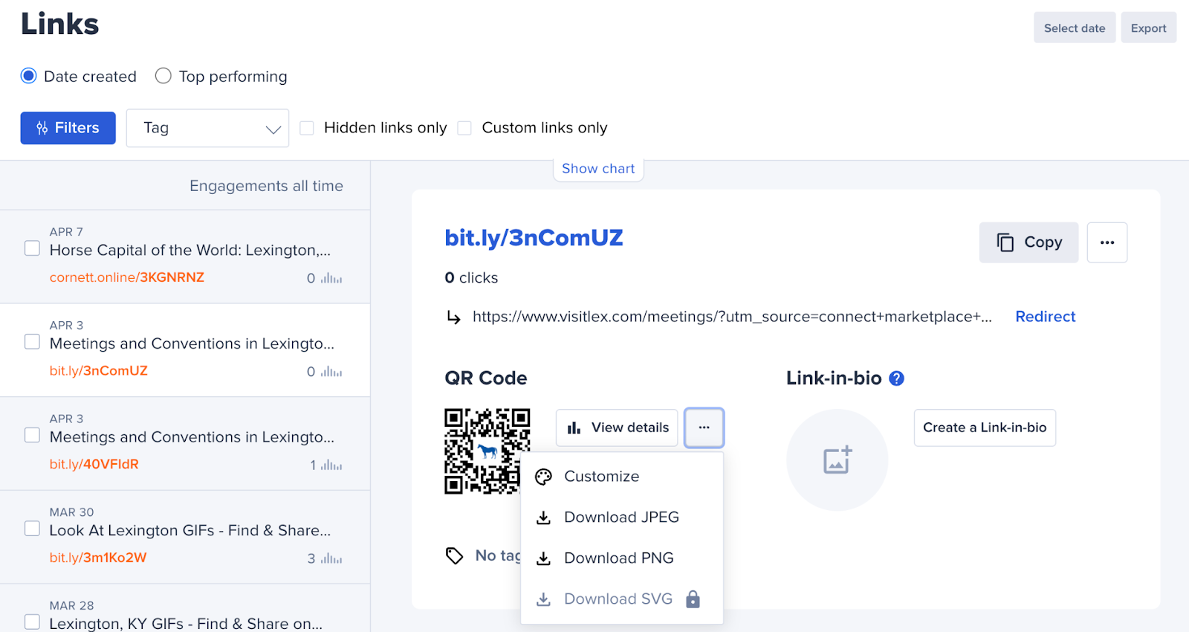Open the Link-in-bio help question icon
Image resolution: width=1189 pixels, height=632 pixels.
897,378
